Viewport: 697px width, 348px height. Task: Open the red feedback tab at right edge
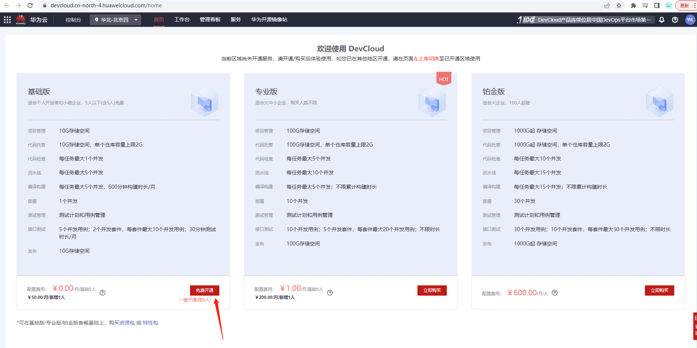[695, 326]
